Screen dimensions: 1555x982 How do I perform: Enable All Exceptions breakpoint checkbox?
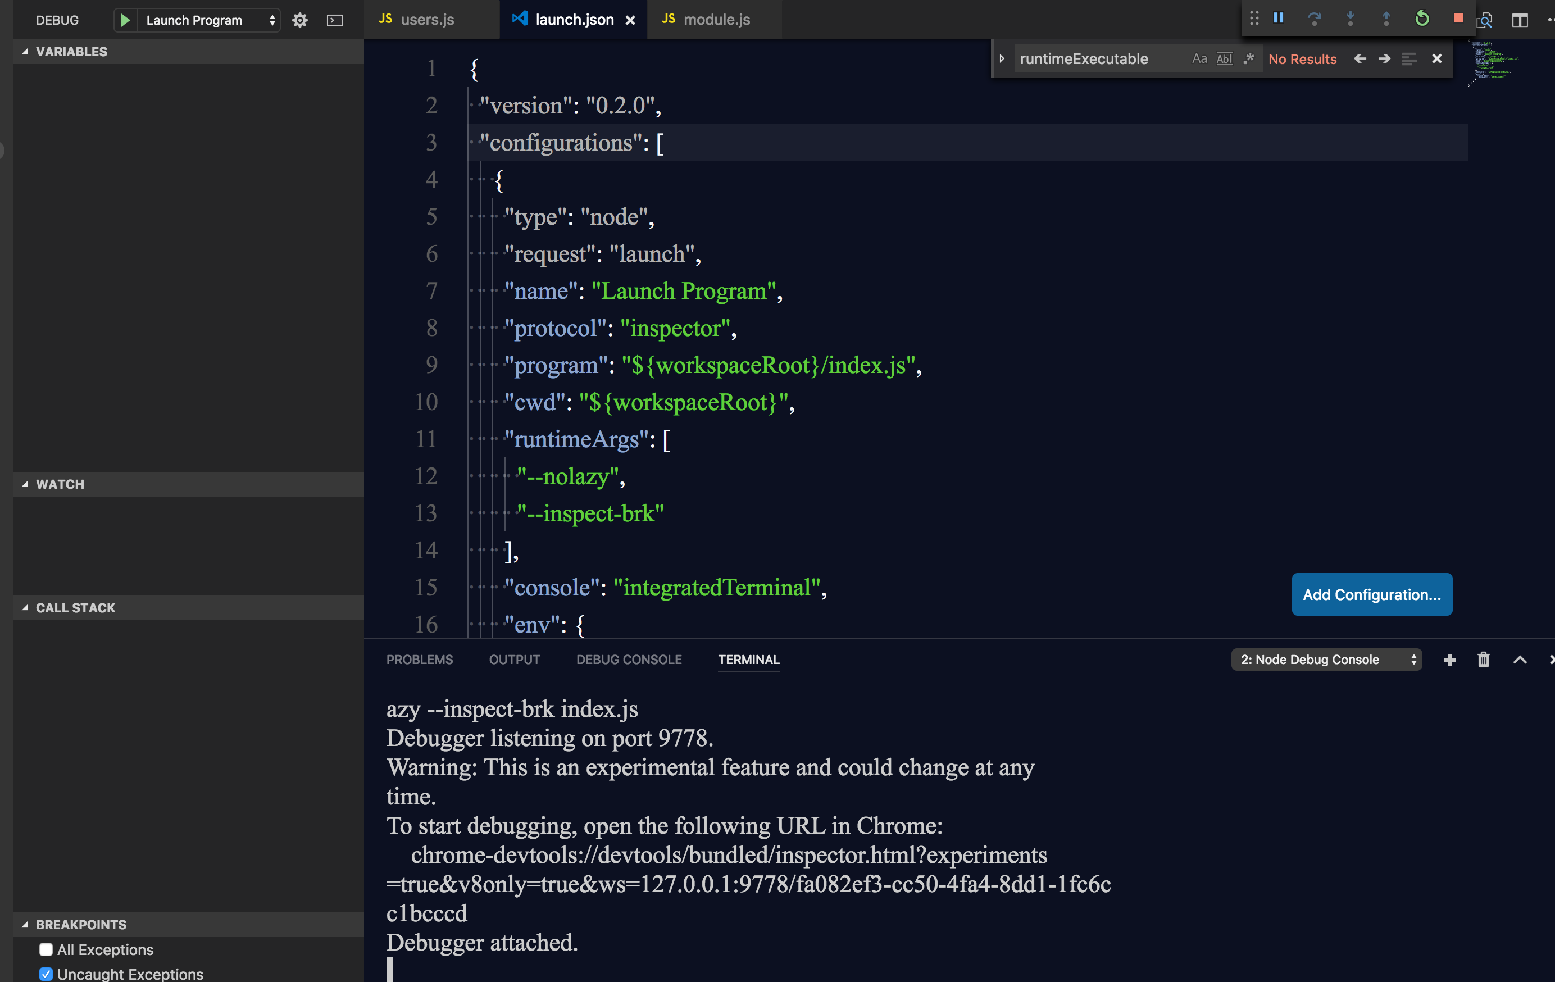[46, 949]
